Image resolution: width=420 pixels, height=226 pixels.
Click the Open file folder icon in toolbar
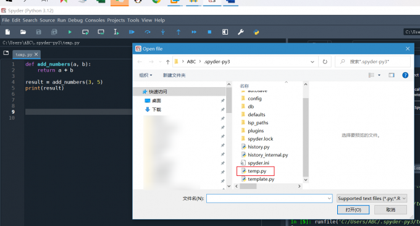coord(23,32)
